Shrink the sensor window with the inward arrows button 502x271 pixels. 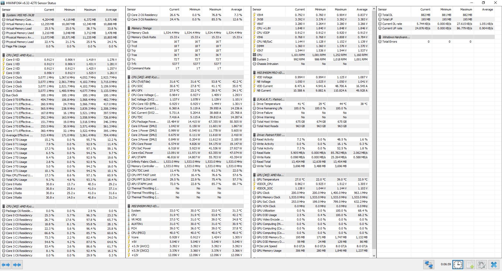point(17,265)
